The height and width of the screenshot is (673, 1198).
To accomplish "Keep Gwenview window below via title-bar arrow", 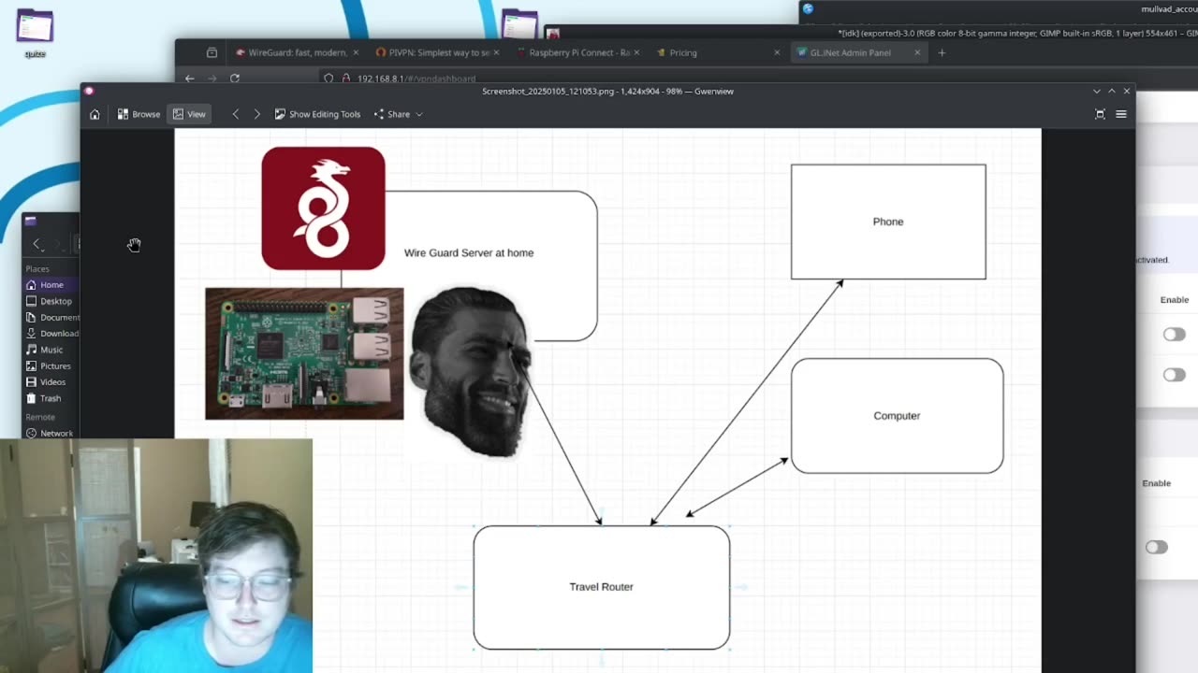I will point(1097,91).
